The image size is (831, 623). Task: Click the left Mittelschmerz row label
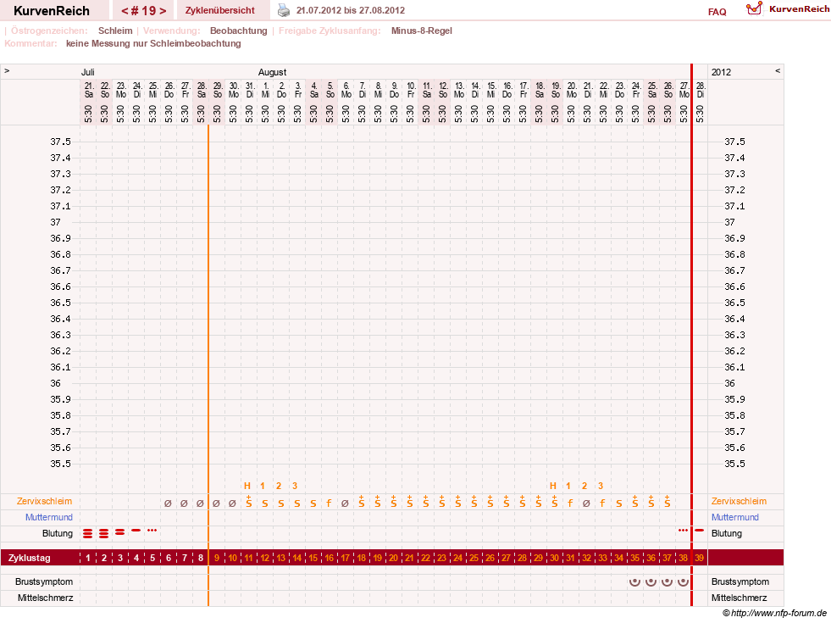tap(46, 598)
